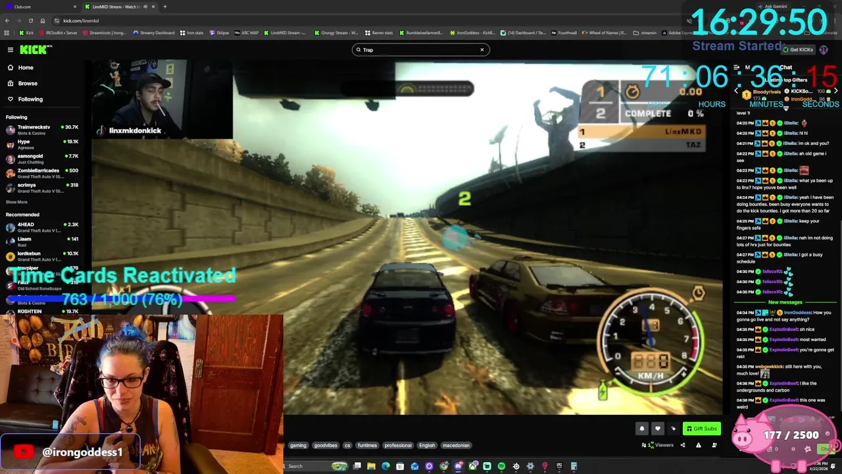
Task: Open Task View from taskbar
Action: (x=357, y=466)
